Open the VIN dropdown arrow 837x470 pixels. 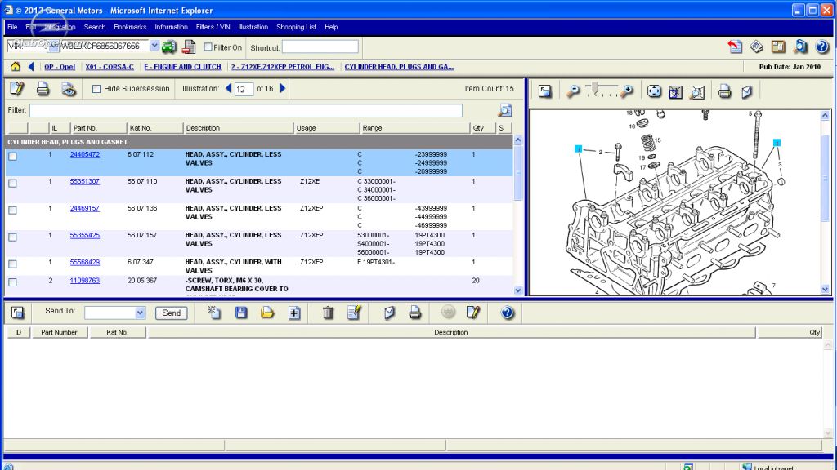coord(154,46)
